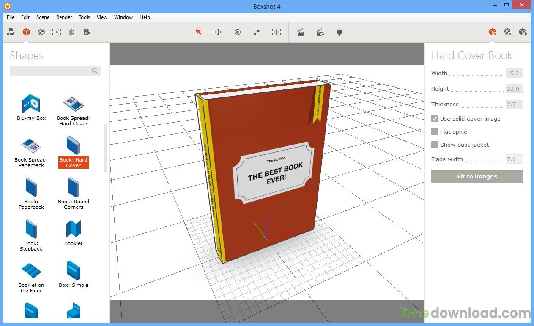Image resolution: width=534 pixels, height=326 pixels.
Task: Choose the move tool in toolbar
Action: click(218, 32)
